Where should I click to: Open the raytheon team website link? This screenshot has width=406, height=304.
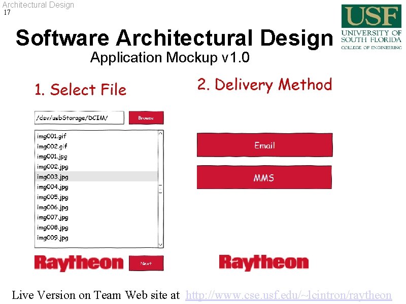288,295
